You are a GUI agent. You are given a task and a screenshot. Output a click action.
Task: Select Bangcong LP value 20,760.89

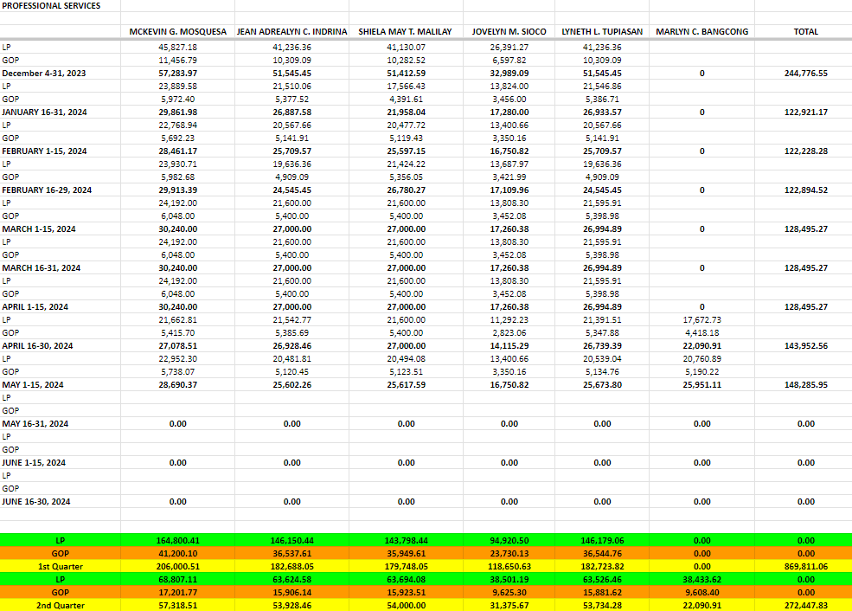(x=702, y=359)
